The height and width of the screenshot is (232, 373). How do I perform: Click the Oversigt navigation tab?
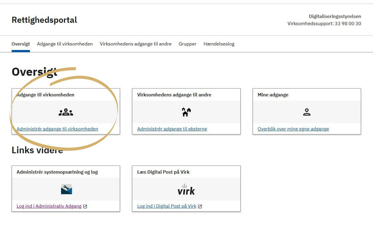pyautogui.click(x=21, y=44)
